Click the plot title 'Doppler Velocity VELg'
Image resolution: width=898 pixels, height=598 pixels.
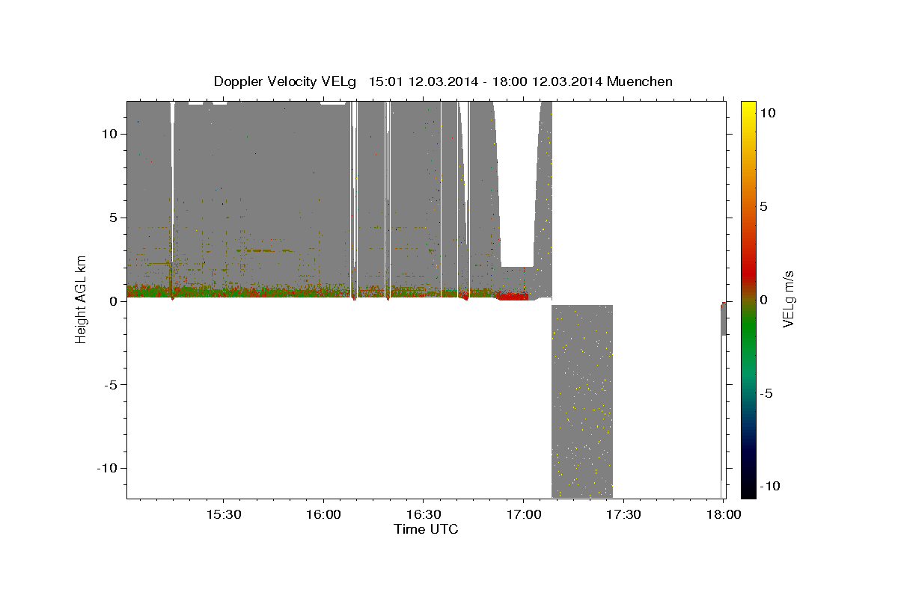click(284, 81)
